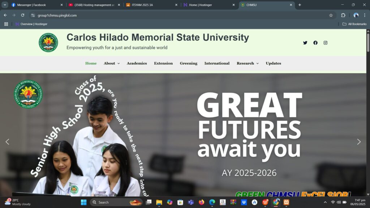Open the Twitter social icon
The height and width of the screenshot is (208, 370).
[x=305, y=43]
